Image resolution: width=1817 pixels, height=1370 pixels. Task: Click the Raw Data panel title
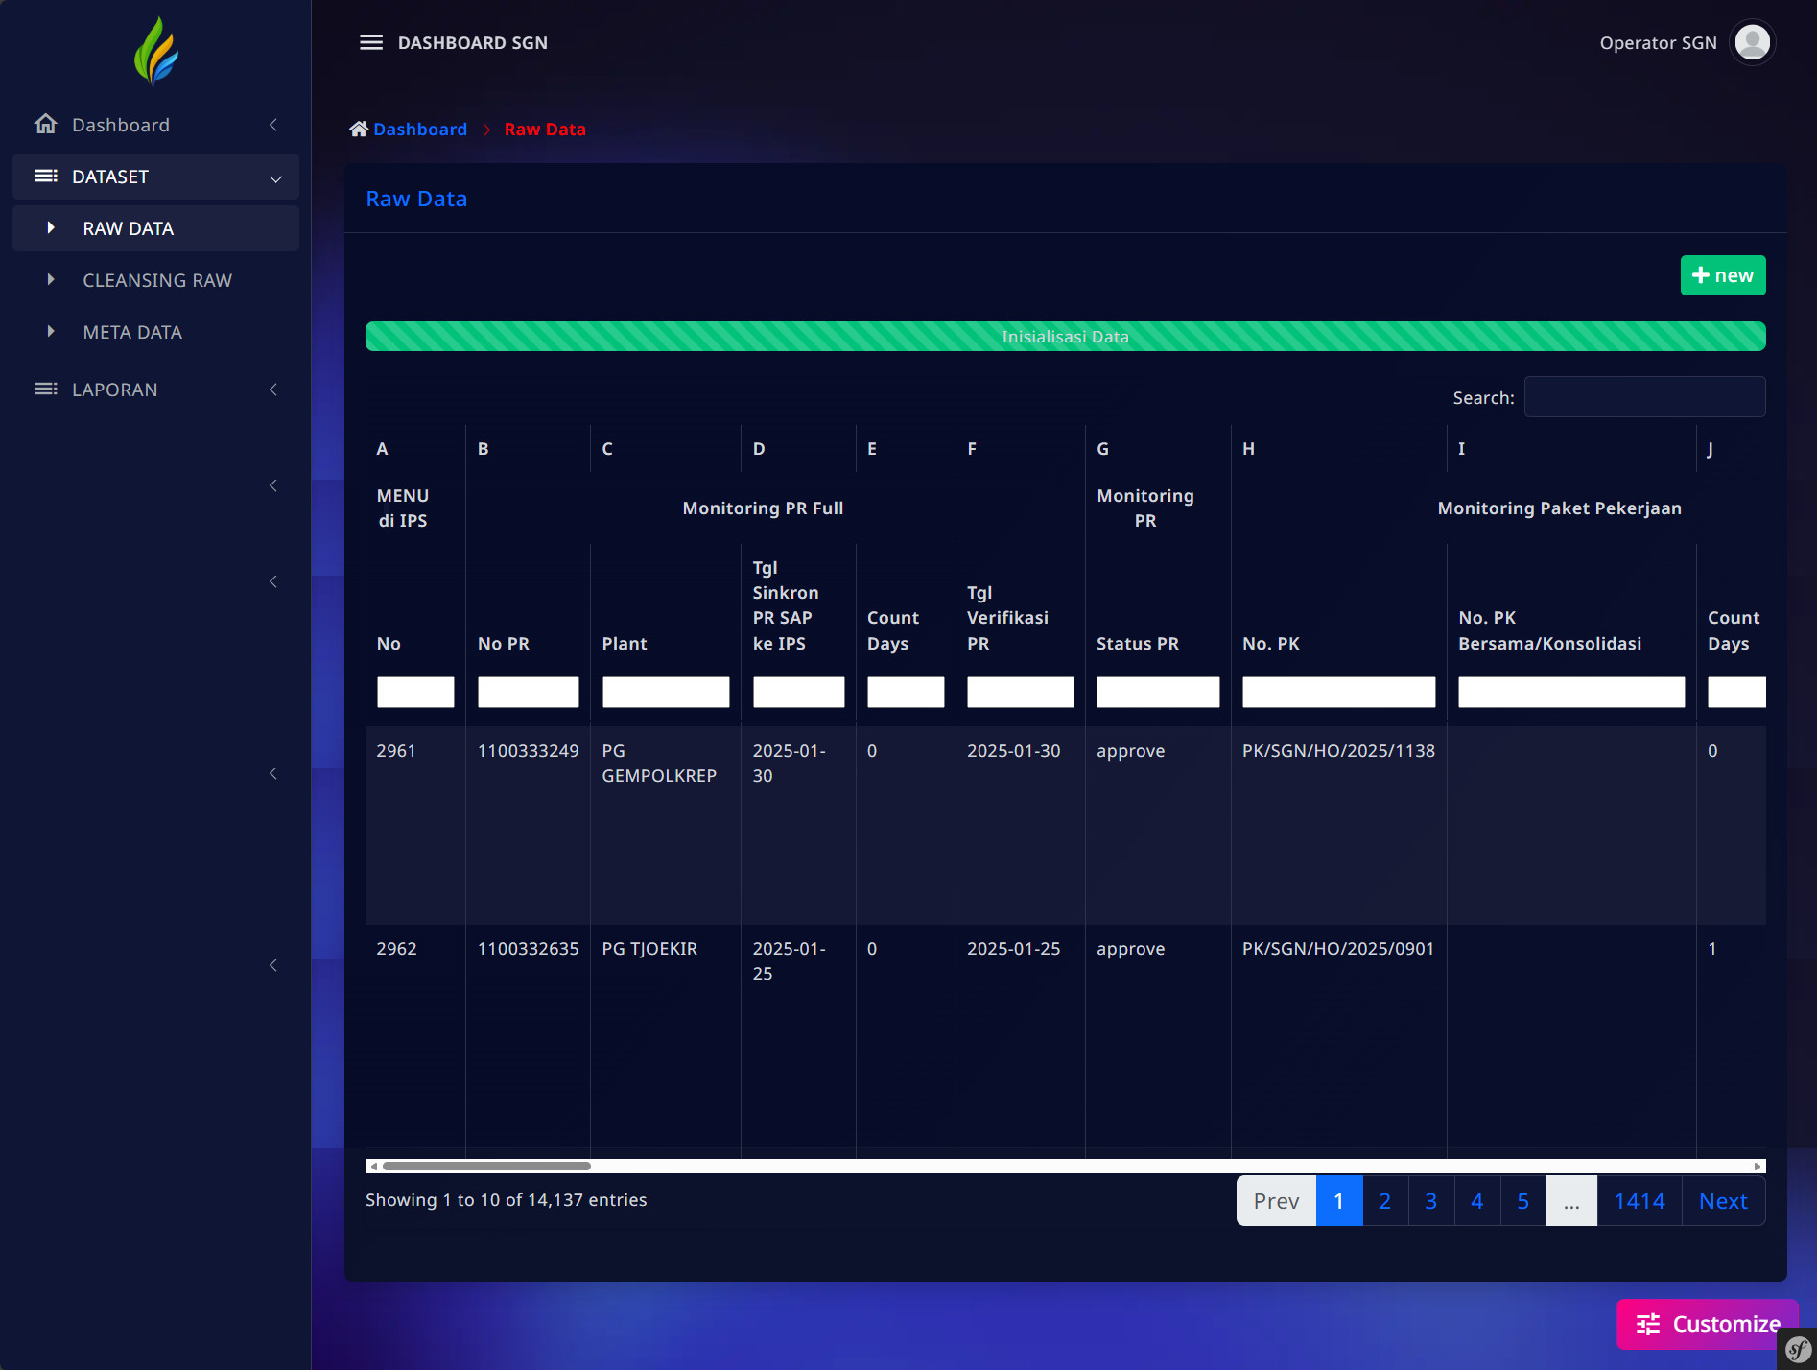416,199
